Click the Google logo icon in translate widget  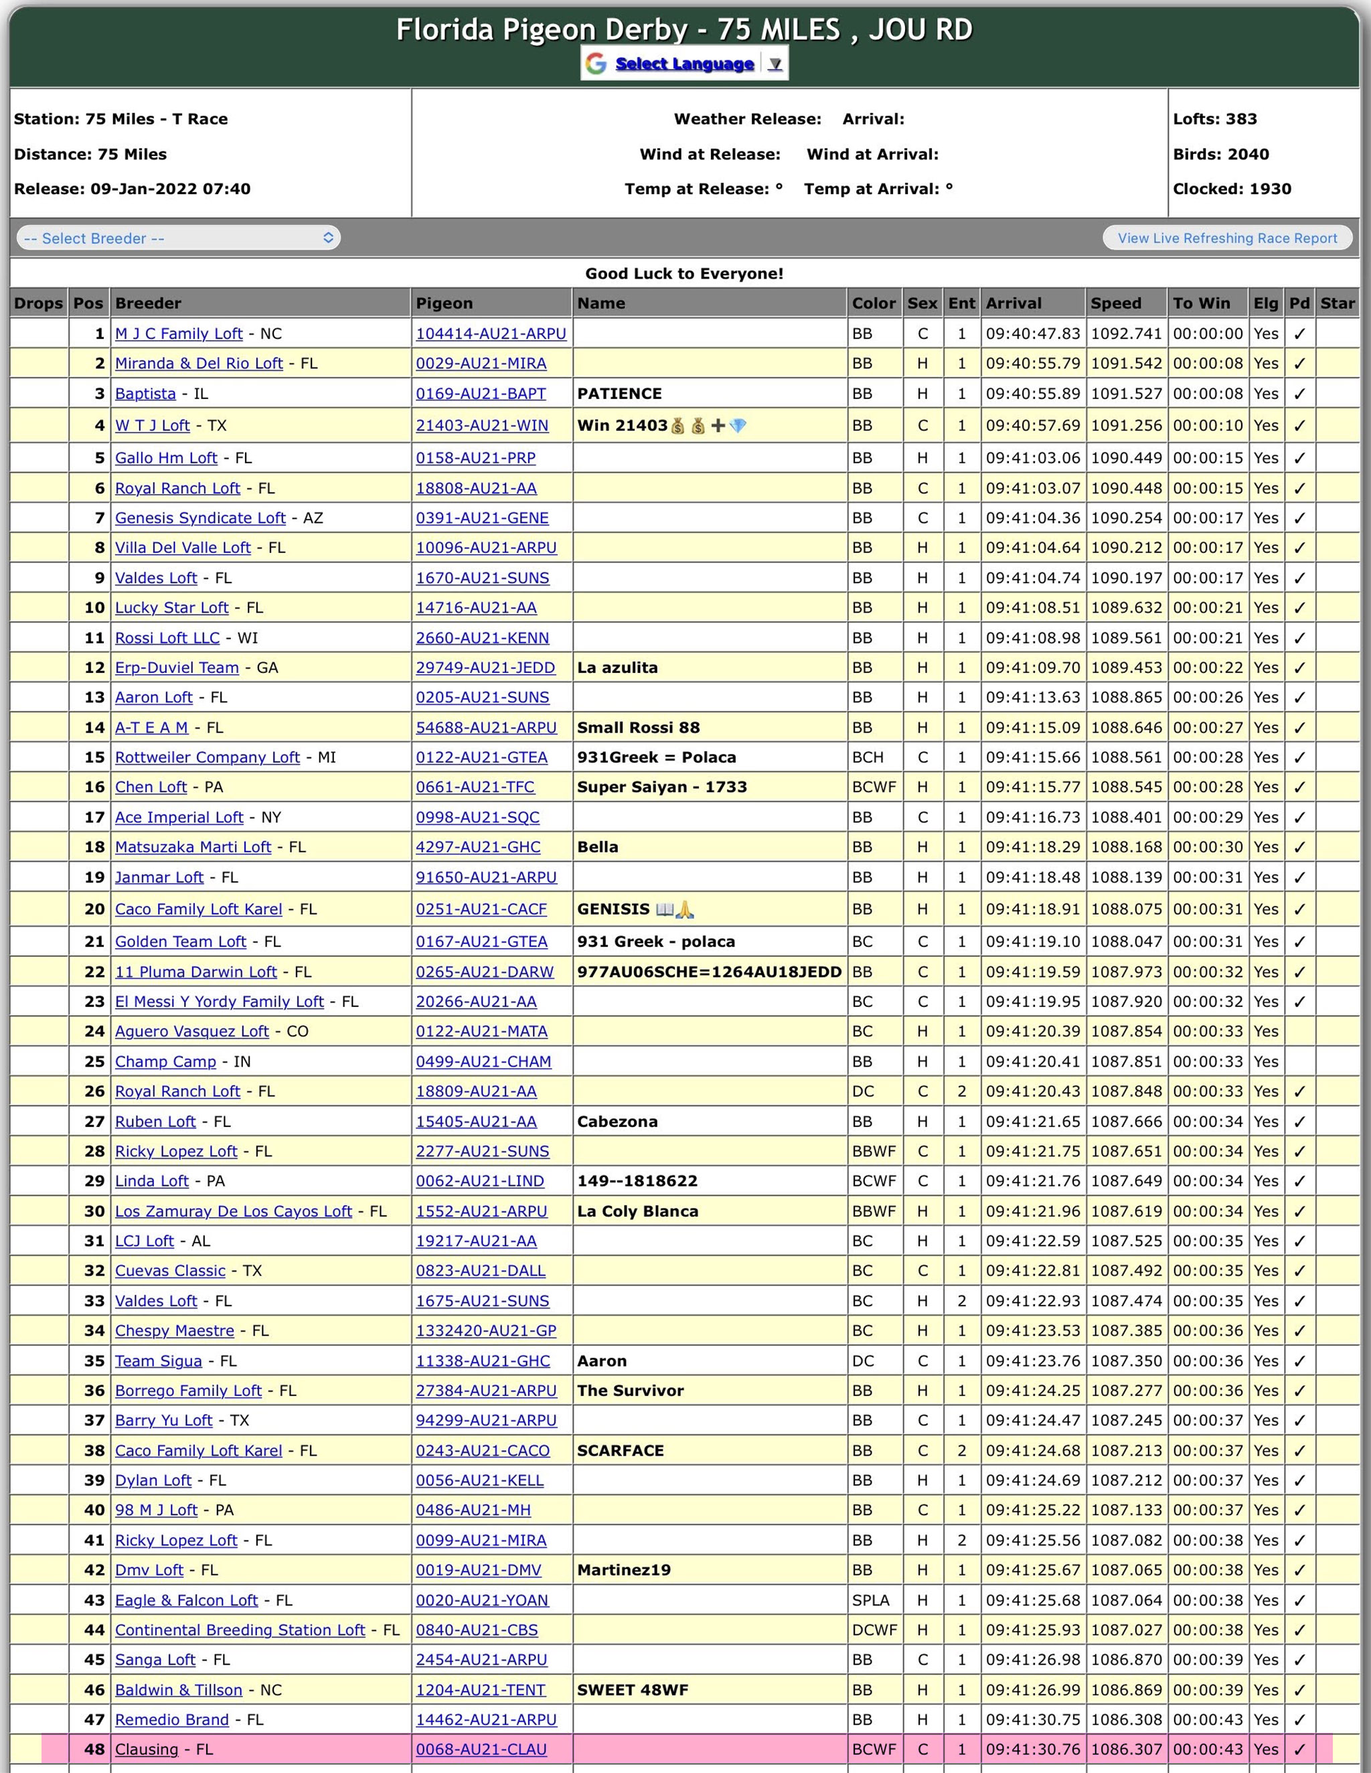coord(596,64)
